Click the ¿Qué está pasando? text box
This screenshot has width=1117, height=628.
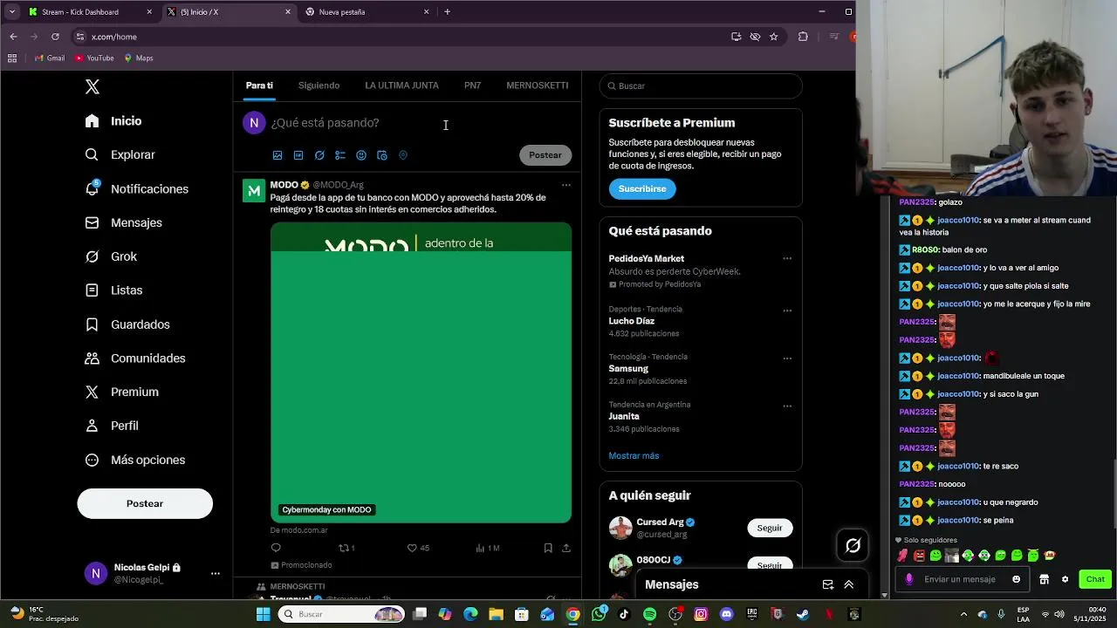pyautogui.click(x=325, y=123)
